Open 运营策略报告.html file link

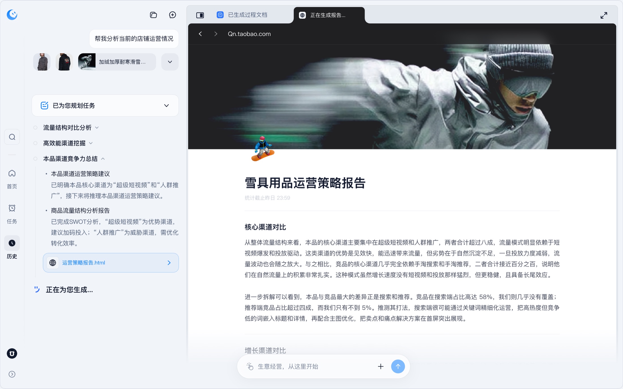click(x=111, y=263)
